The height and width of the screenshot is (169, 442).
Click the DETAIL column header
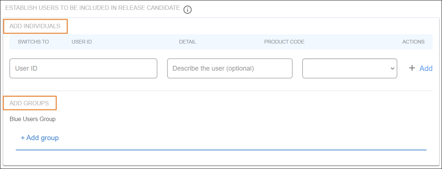[x=187, y=42]
